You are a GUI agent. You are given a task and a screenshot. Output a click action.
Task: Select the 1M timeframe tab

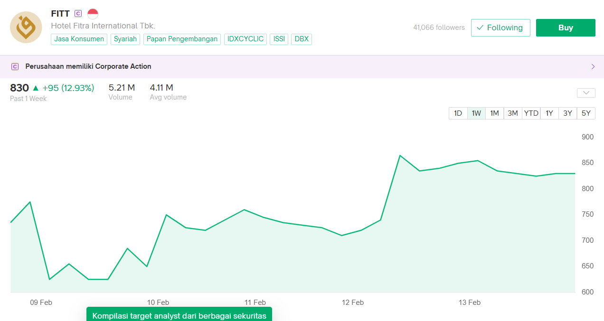pos(494,113)
